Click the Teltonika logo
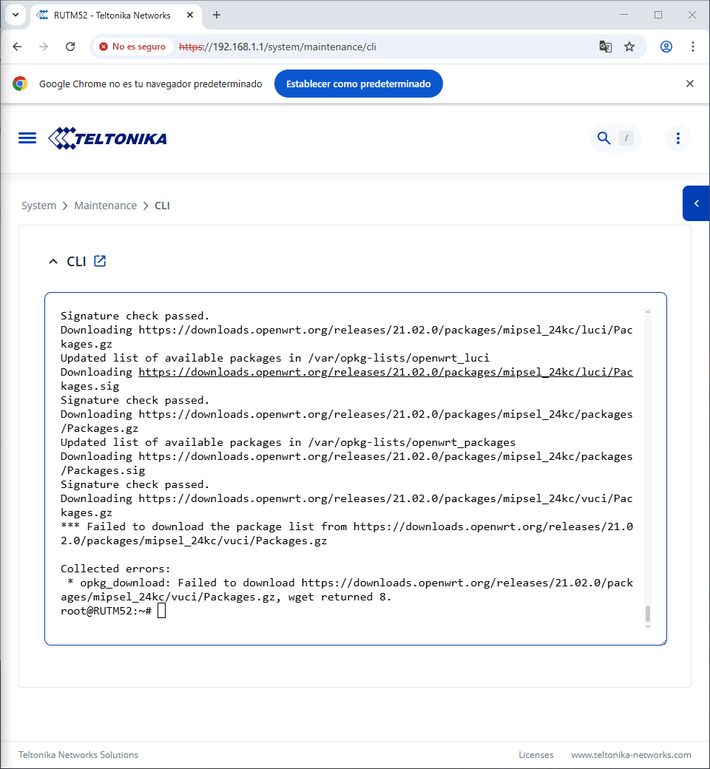 pos(108,138)
